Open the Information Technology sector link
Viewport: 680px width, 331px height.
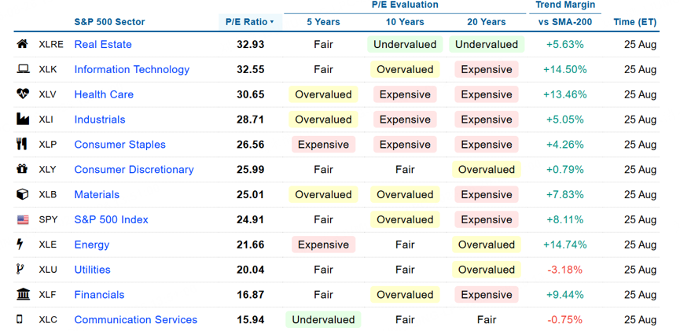132,69
